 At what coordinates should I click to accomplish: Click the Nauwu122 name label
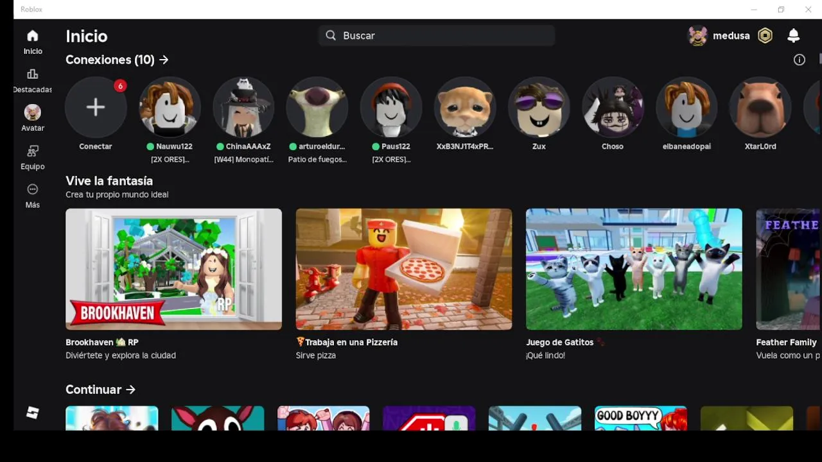point(174,146)
